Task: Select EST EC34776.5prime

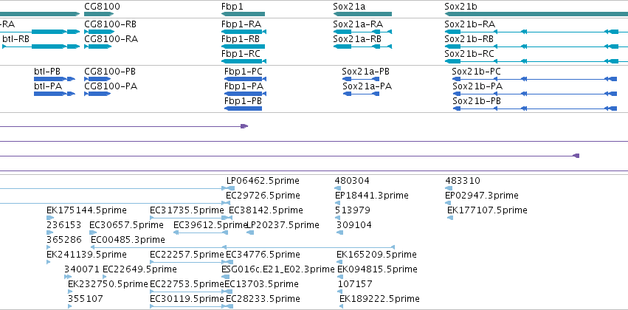Action: tap(263, 255)
